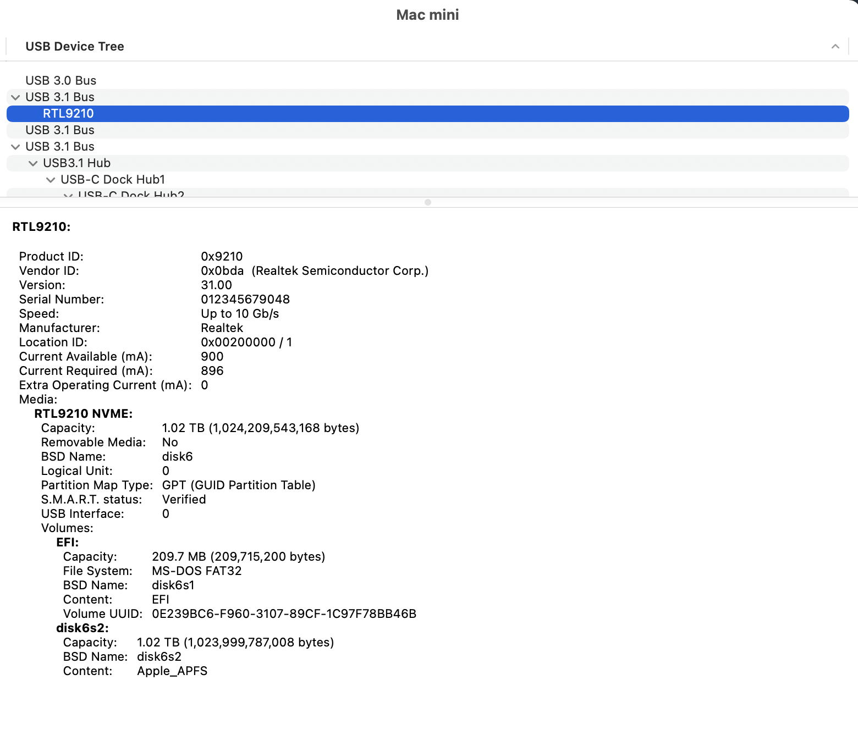Click BSD Name value disk6s1

click(x=173, y=585)
